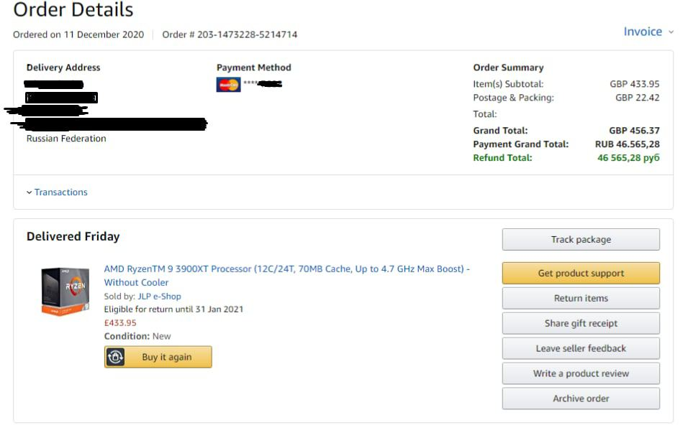688x433 pixels.
Task: Open Leave seller feedback
Action: pos(581,348)
